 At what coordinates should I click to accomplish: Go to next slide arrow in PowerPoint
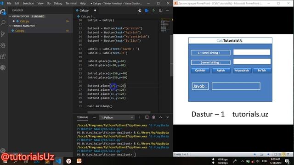(268, 154)
